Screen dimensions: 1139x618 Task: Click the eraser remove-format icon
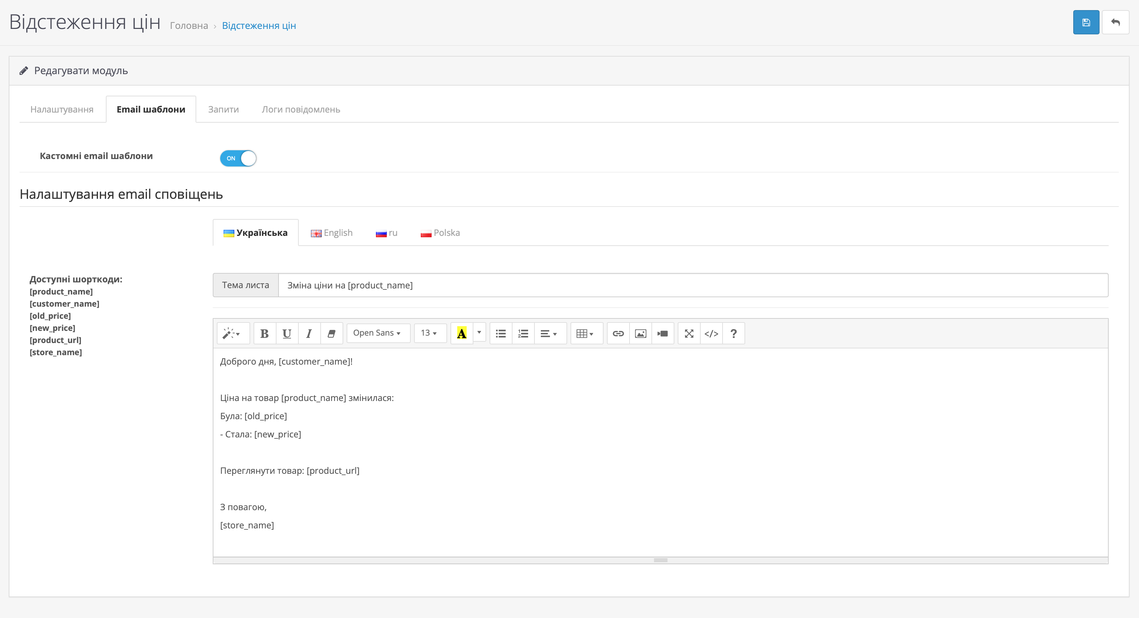(x=331, y=334)
